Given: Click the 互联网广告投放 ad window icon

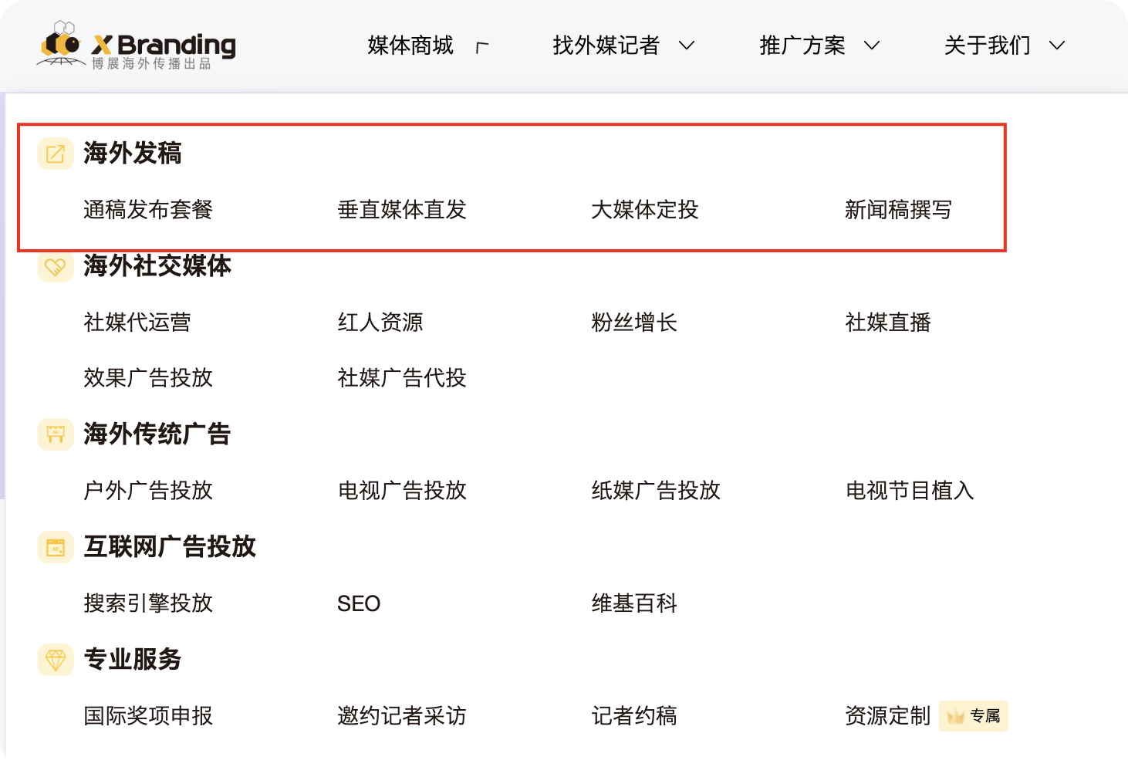Looking at the screenshot, I should (x=56, y=547).
